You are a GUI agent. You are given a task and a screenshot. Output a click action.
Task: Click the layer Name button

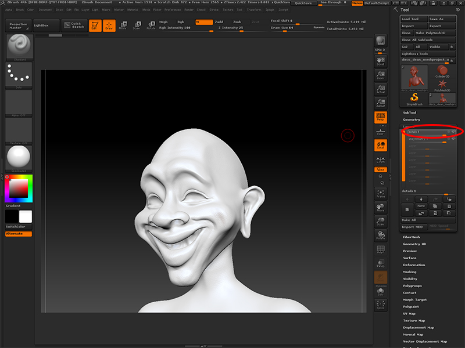tap(421, 206)
